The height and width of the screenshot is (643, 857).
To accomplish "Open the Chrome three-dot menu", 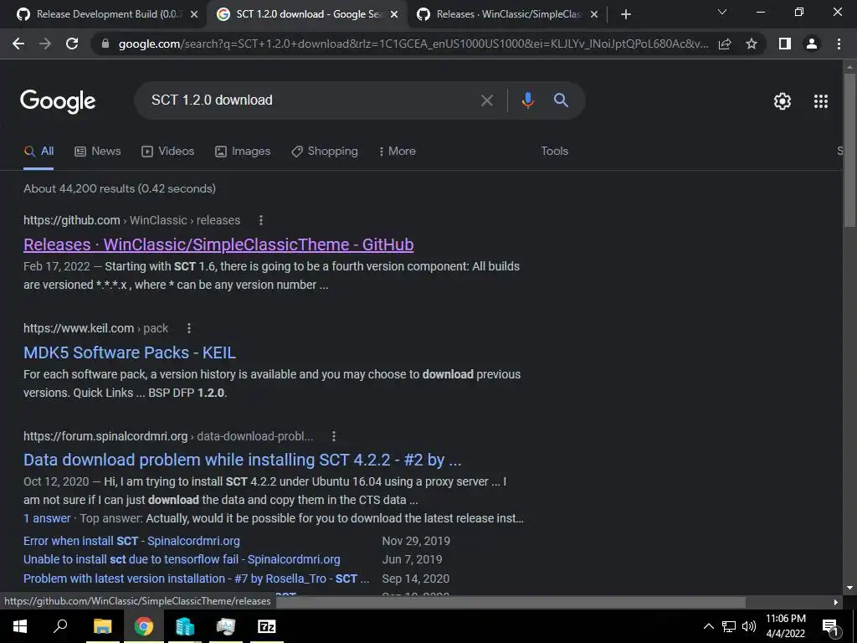I will tap(839, 44).
